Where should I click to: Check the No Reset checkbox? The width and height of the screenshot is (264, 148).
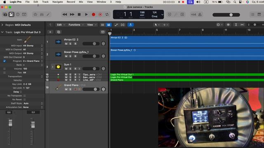point(25,99)
